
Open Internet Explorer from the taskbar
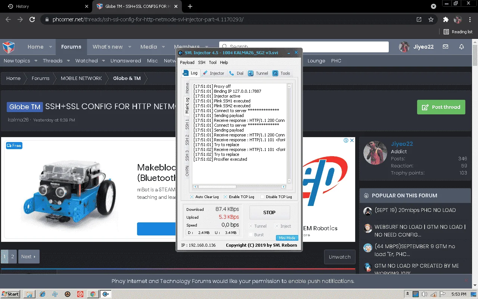tap(42, 294)
